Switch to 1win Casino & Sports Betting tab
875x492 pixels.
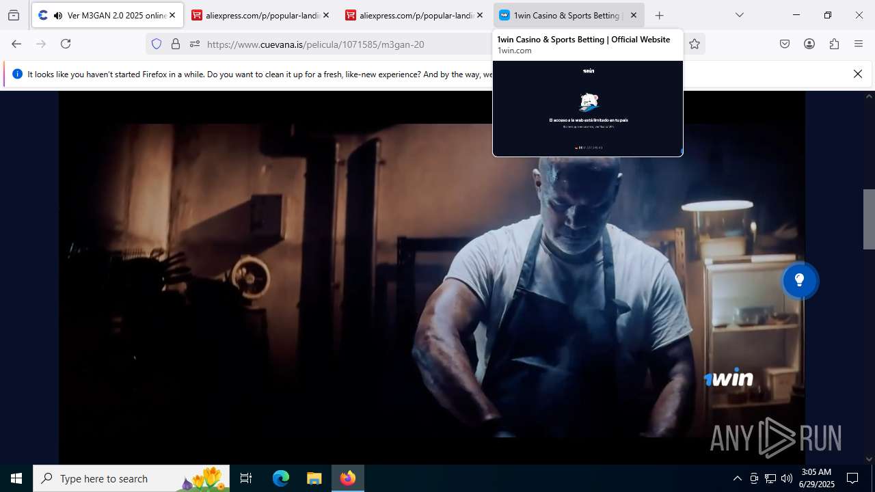point(568,15)
